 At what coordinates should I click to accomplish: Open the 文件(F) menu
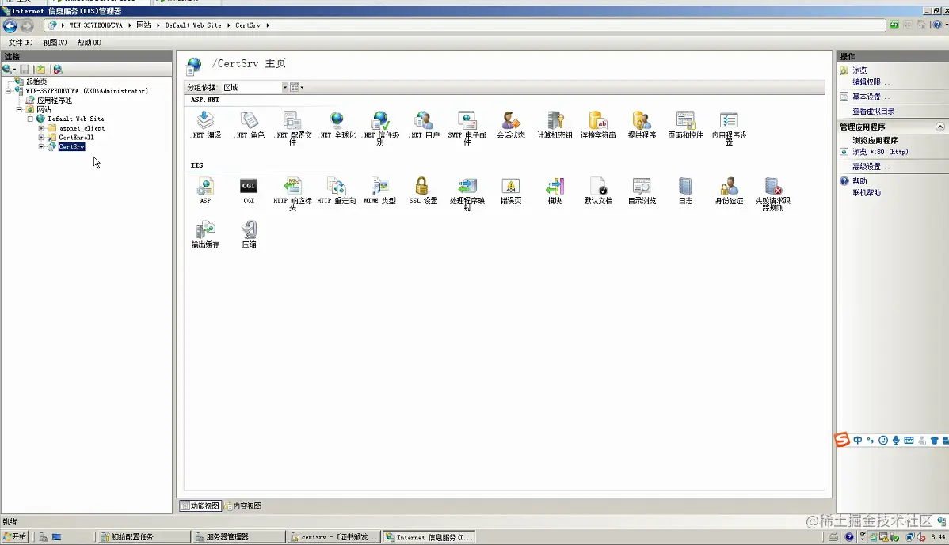pyautogui.click(x=20, y=42)
